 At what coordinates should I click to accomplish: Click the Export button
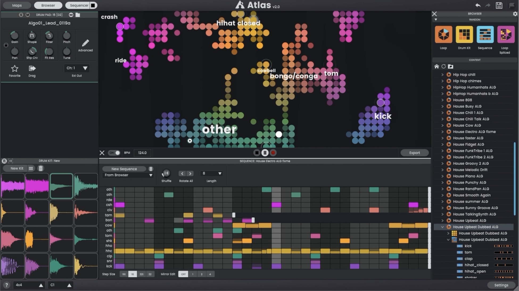[x=414, y=153]
